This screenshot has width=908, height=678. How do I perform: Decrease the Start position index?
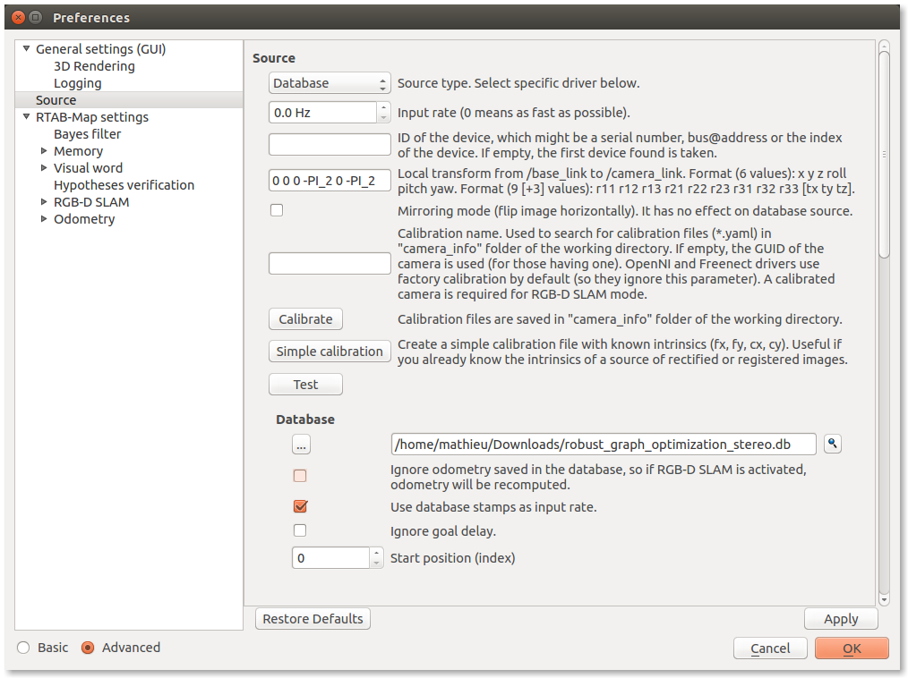pos(376,563)
